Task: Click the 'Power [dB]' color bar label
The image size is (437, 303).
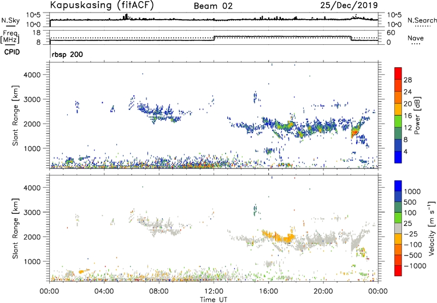Action: point(417,115)
